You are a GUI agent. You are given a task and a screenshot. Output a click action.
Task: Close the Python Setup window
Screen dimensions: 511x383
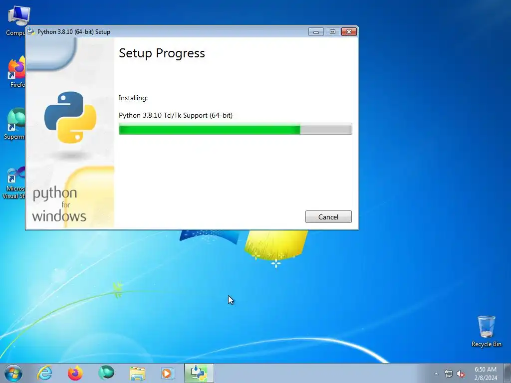tap(349, 31)
